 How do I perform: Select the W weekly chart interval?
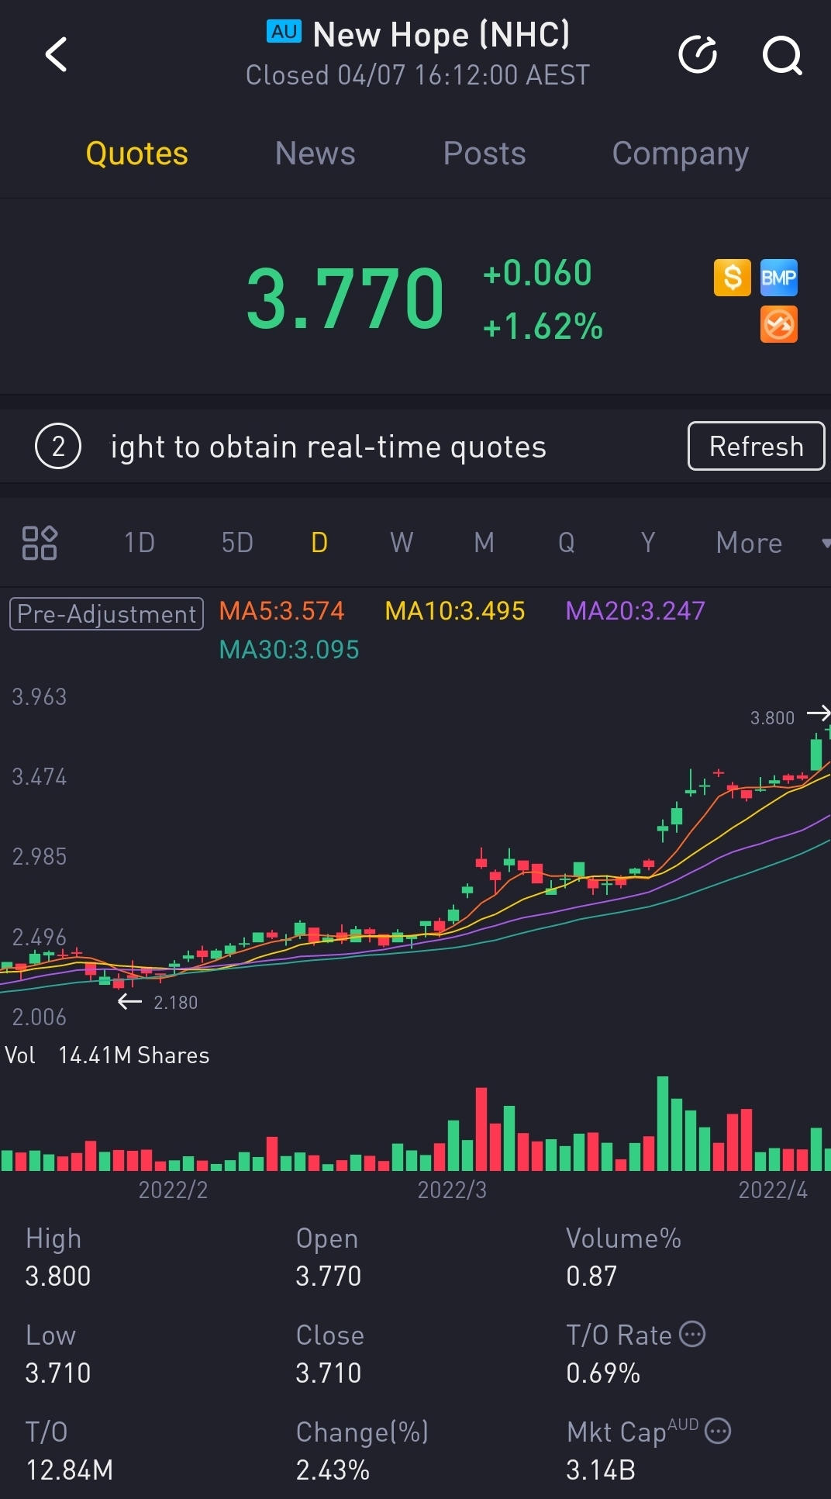point(402,543)
